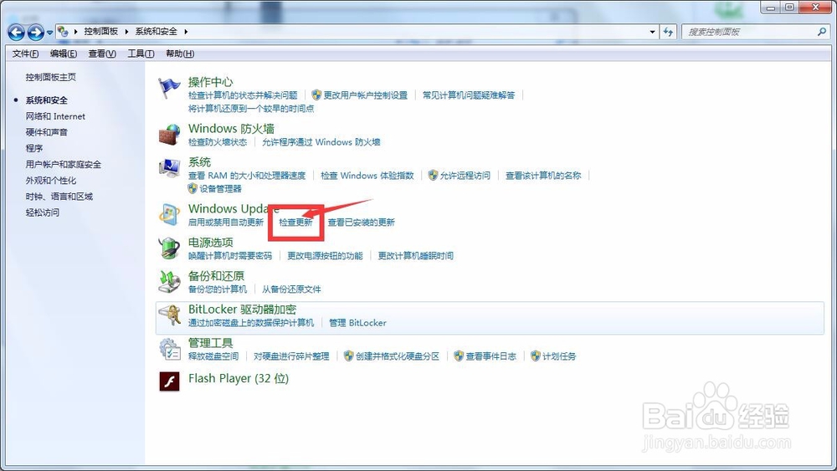Click 允许程序通过 Windows 防火墙 link
The image size is (837, 471).
coord(321,142)
